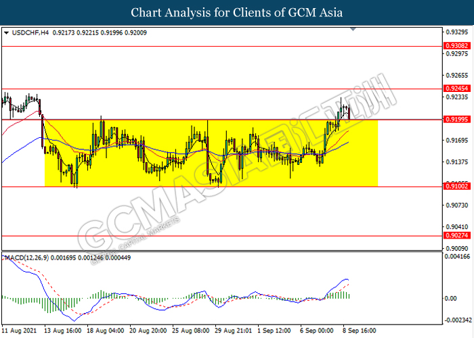Click the OHLC values 0.92173 0.92215 0.91996 0.92009
The image size is (474, 338).
pos(100,32)
